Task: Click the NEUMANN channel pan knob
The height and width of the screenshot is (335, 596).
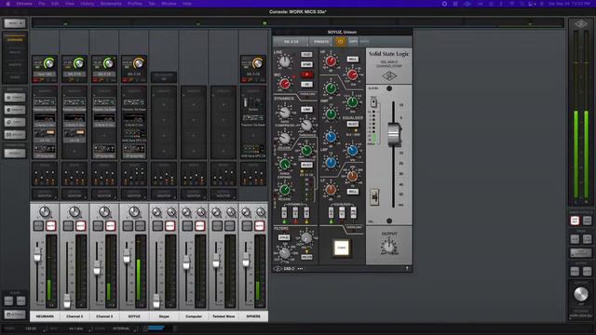Action: pyautogui.click(x=45, y=212)
